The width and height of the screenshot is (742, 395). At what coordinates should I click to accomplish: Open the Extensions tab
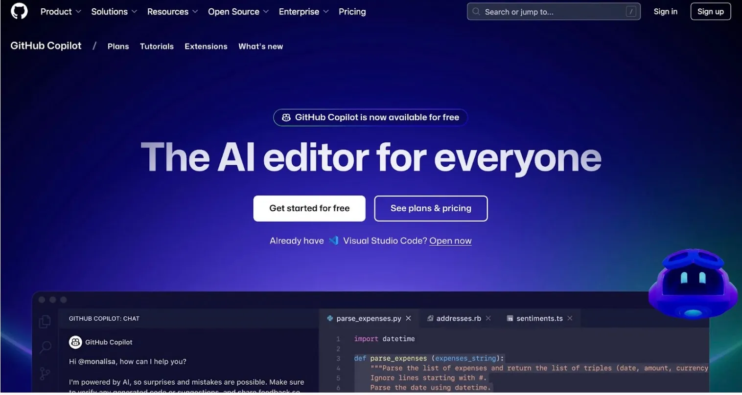point(206,46)
